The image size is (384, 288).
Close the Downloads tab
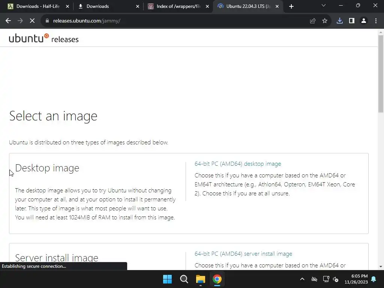point(137,6)
